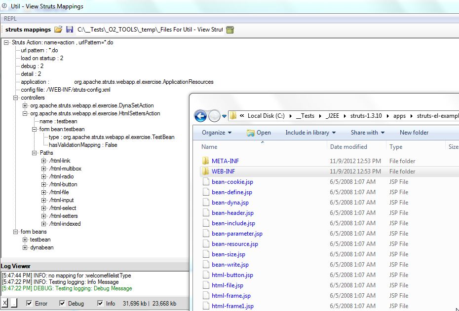Screen dimensions: 459x311
Task: Select the bean-resource.jsp file name
Action: coord(235,244)
